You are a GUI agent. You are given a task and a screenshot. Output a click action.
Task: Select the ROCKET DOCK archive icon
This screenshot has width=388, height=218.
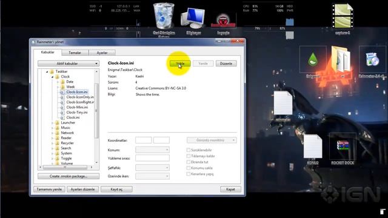click(x=343, y=146)
